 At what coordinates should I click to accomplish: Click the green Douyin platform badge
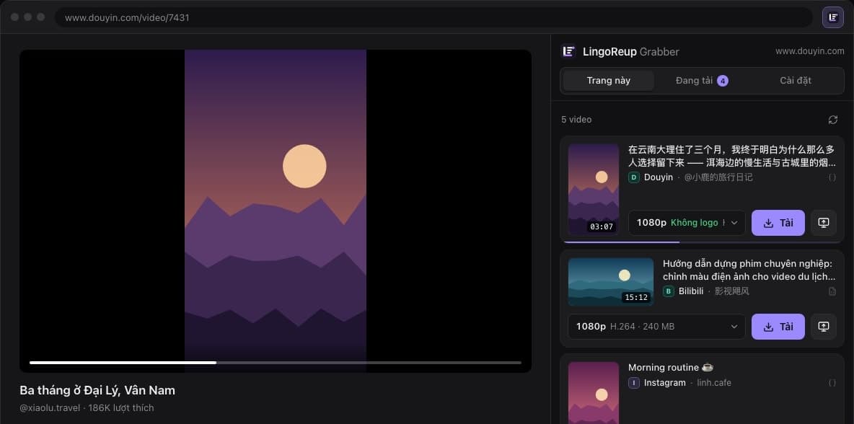634,177
